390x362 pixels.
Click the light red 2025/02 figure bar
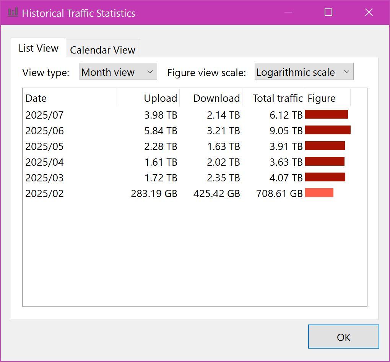click(319, 193)
